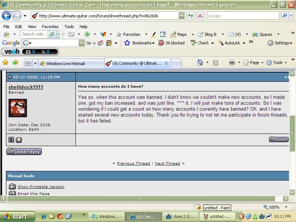296x222 pixels.
Task: Click the Live toolbar web search magnifier
Action: click(x=52, y=34)
